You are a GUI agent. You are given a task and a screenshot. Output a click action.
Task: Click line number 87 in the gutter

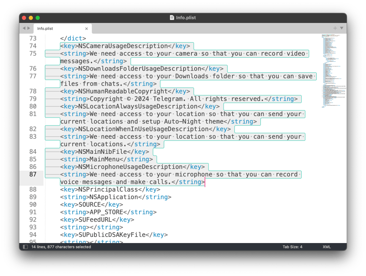pos(33,175)
